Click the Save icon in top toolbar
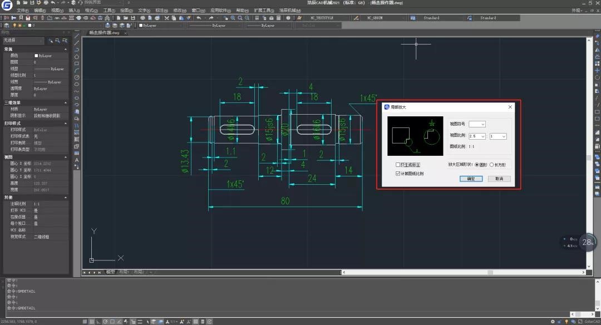The width and height of the screenshot is (601, 325). pos(33,3)
